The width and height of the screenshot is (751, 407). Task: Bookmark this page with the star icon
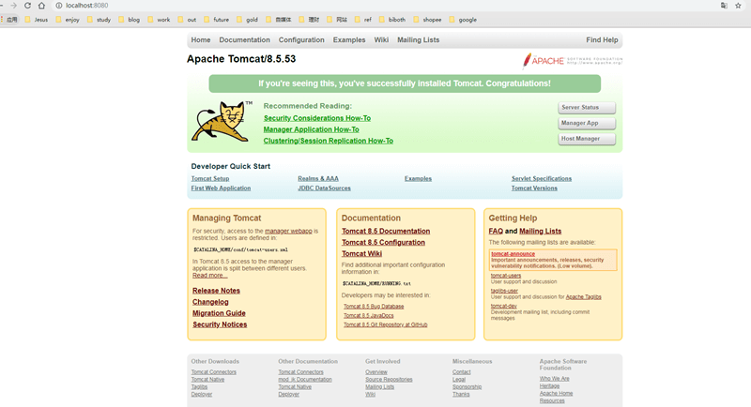738,6
